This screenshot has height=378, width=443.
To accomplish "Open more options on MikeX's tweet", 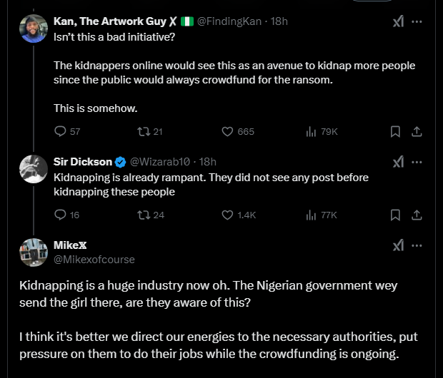I will pos(417,245).
